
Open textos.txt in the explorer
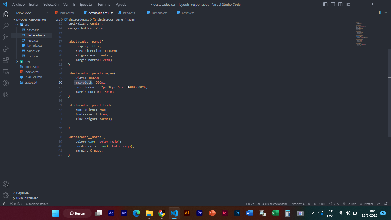[x=31, y=82]
